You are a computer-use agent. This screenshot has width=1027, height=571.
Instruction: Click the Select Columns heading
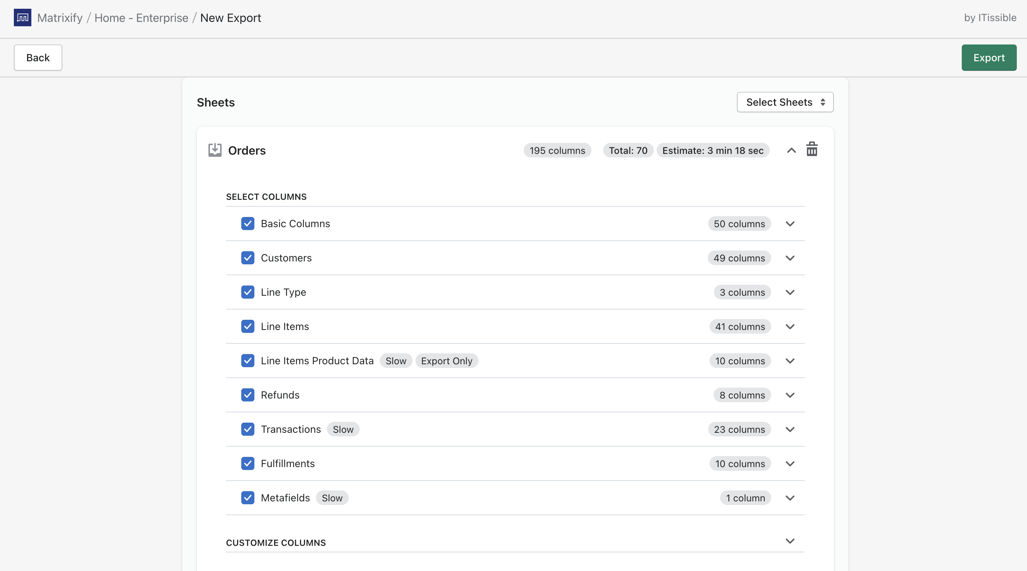click(266, 197)
